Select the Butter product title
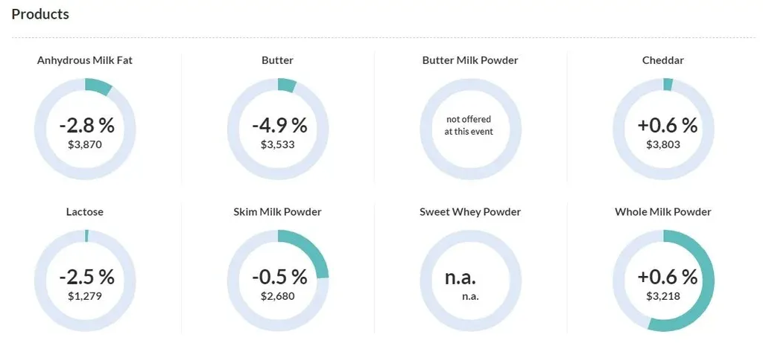Viewport: 763px width, 346px height. [x=277, y=60]
